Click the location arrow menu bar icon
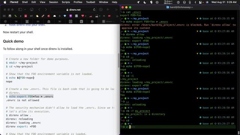The image size is (240, 135). (138, 2)
